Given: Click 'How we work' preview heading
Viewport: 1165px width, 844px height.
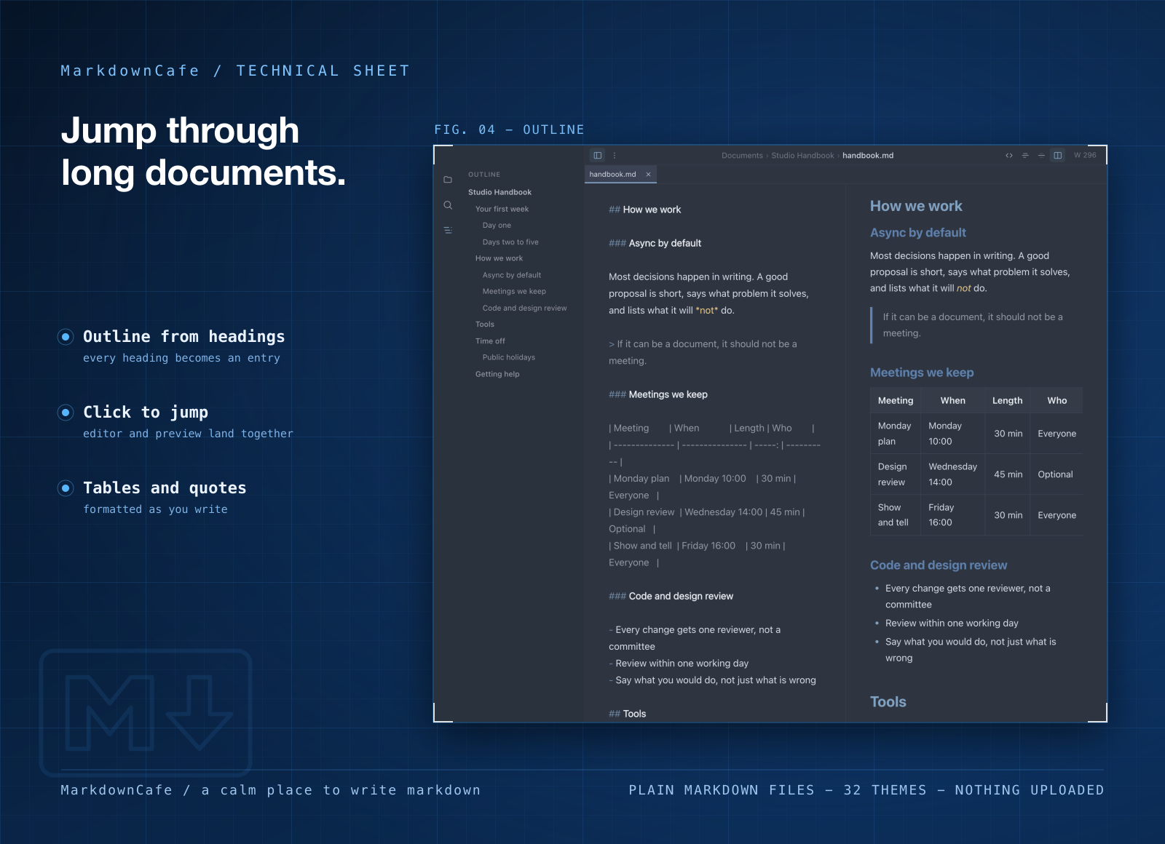Looking at the screenshot, I should (916, 206).
